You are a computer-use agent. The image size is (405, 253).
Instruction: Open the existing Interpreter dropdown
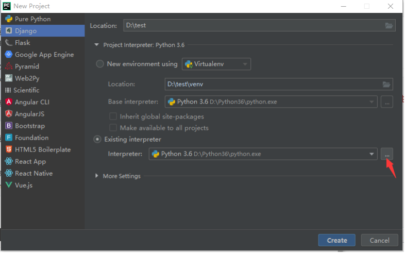(263, 154)
